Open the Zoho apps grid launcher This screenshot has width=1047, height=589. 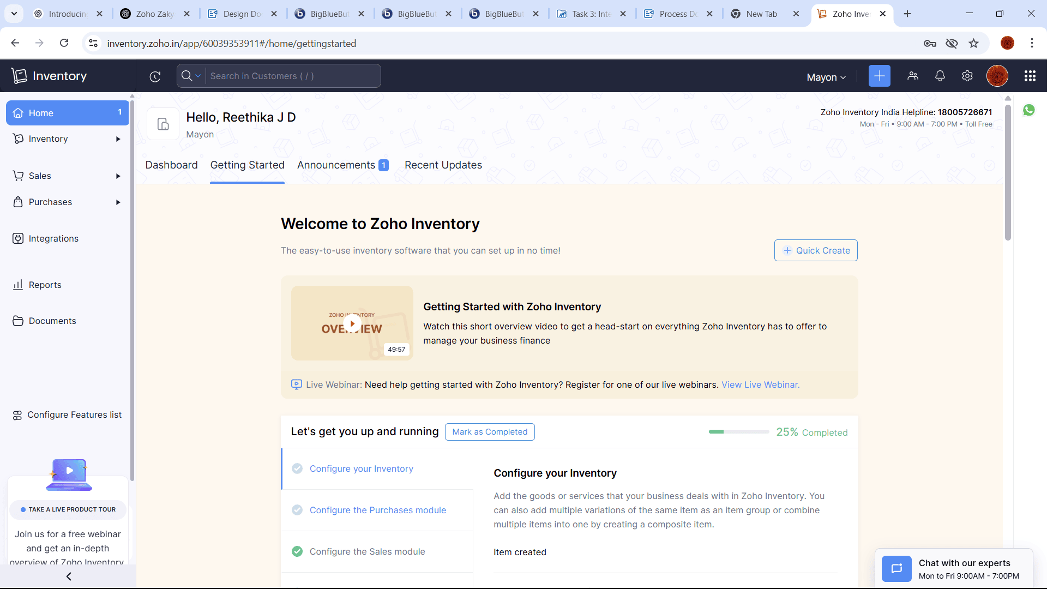1030,76
